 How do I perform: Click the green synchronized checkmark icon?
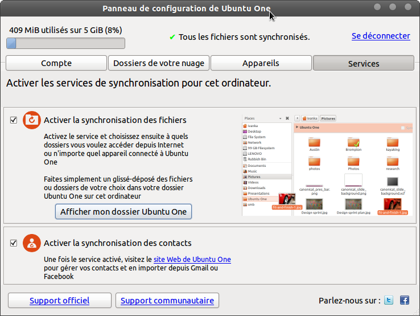172,37
